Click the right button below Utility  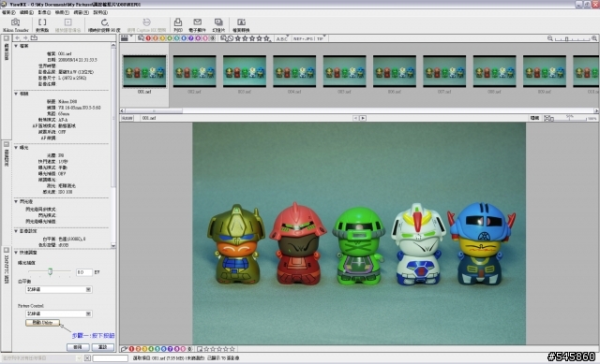(102, 347)
